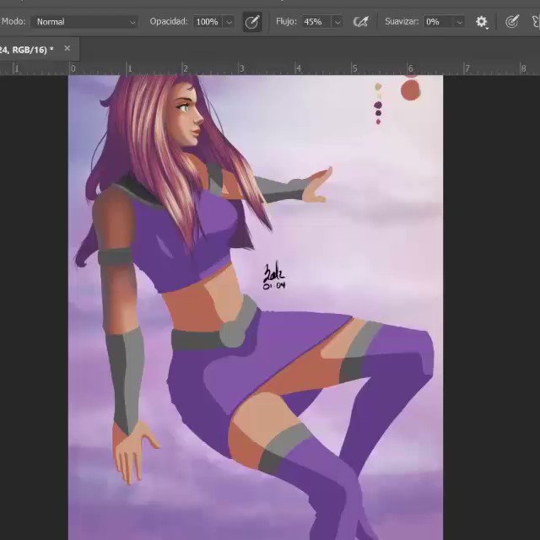Close the RGB/16 document tab
This screenshot has height=540, width=540.
tap(67, 49)
